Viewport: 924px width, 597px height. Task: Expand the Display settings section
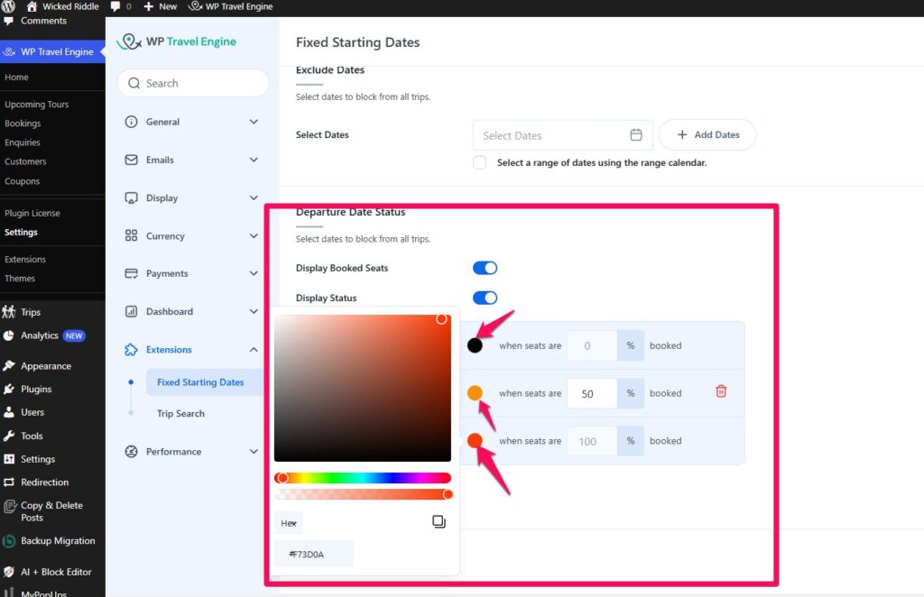coord(254,197)
